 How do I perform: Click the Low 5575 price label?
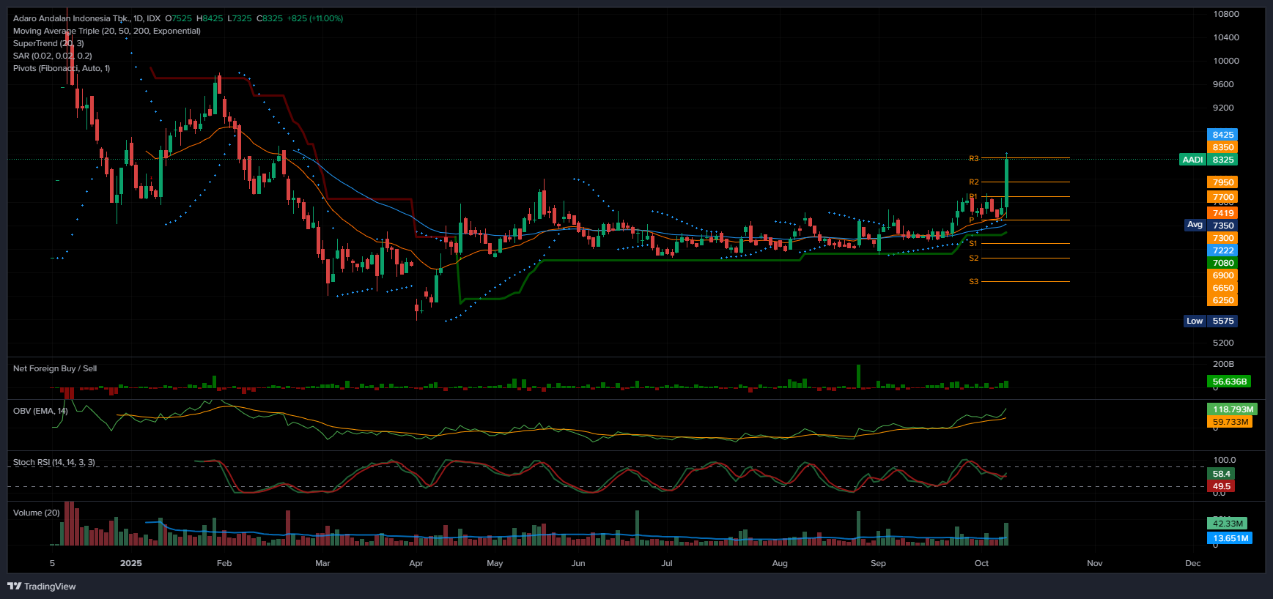[1210, 321]
